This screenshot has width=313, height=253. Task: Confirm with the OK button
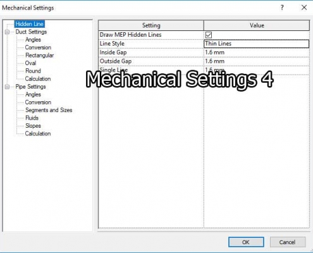tap(246, 242)
